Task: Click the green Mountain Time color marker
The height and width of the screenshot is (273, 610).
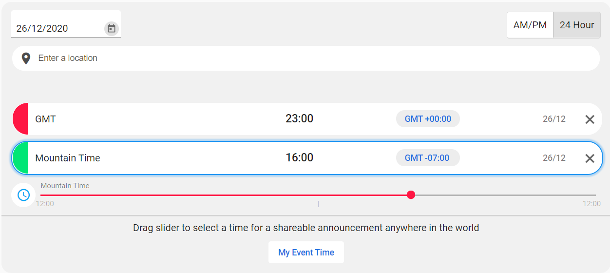Action: [x=20, y=158]
